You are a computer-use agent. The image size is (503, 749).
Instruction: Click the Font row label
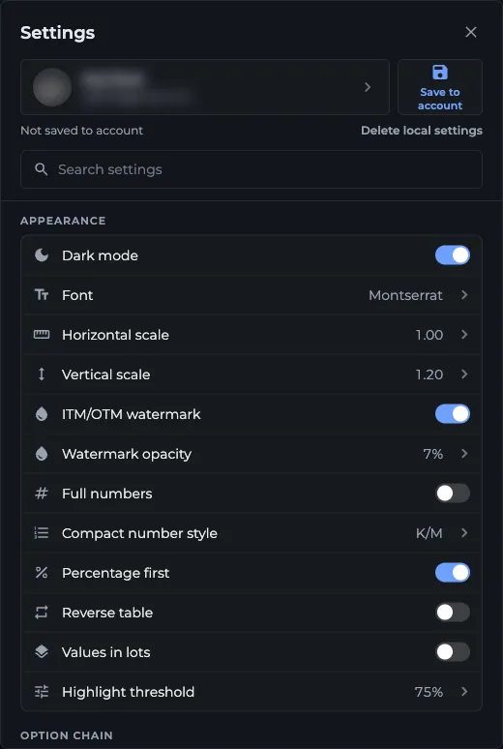pyautogui.click(x=77, y=295)
